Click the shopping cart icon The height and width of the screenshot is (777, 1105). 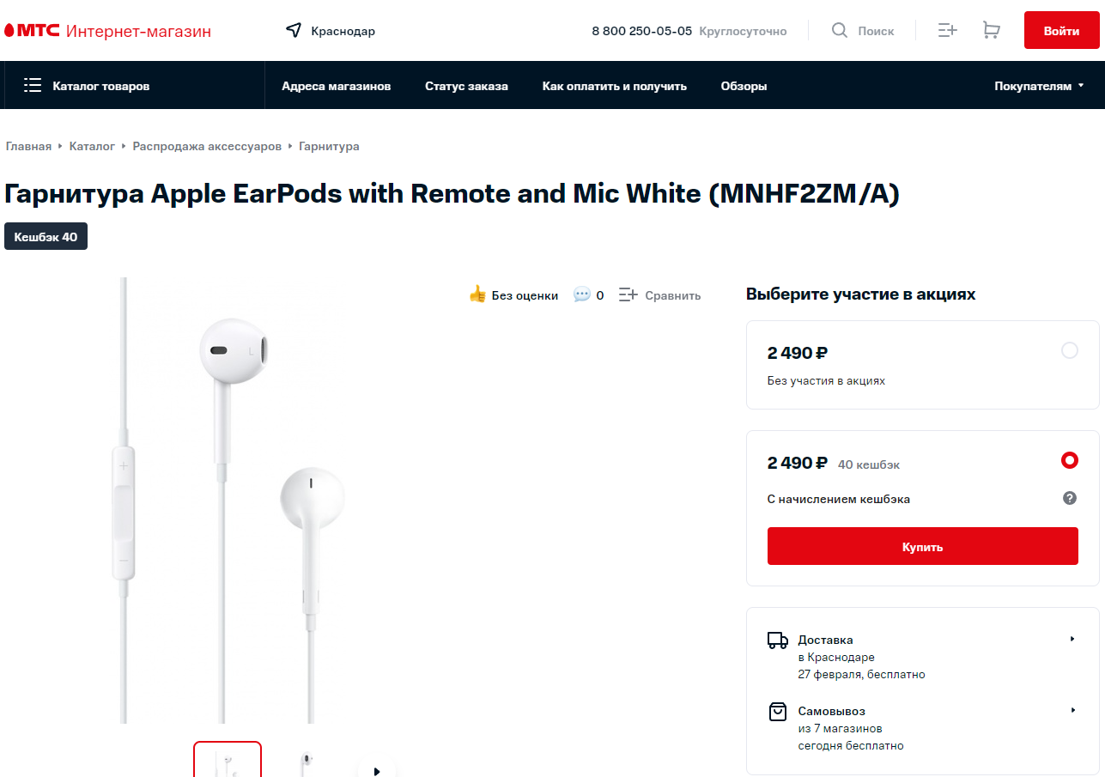pyautogui.click(x=991, y=31)
